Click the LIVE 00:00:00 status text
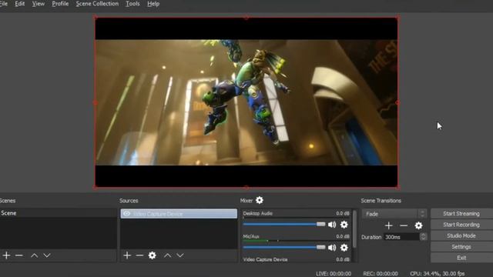493x277 pixels. click(334, 274)
